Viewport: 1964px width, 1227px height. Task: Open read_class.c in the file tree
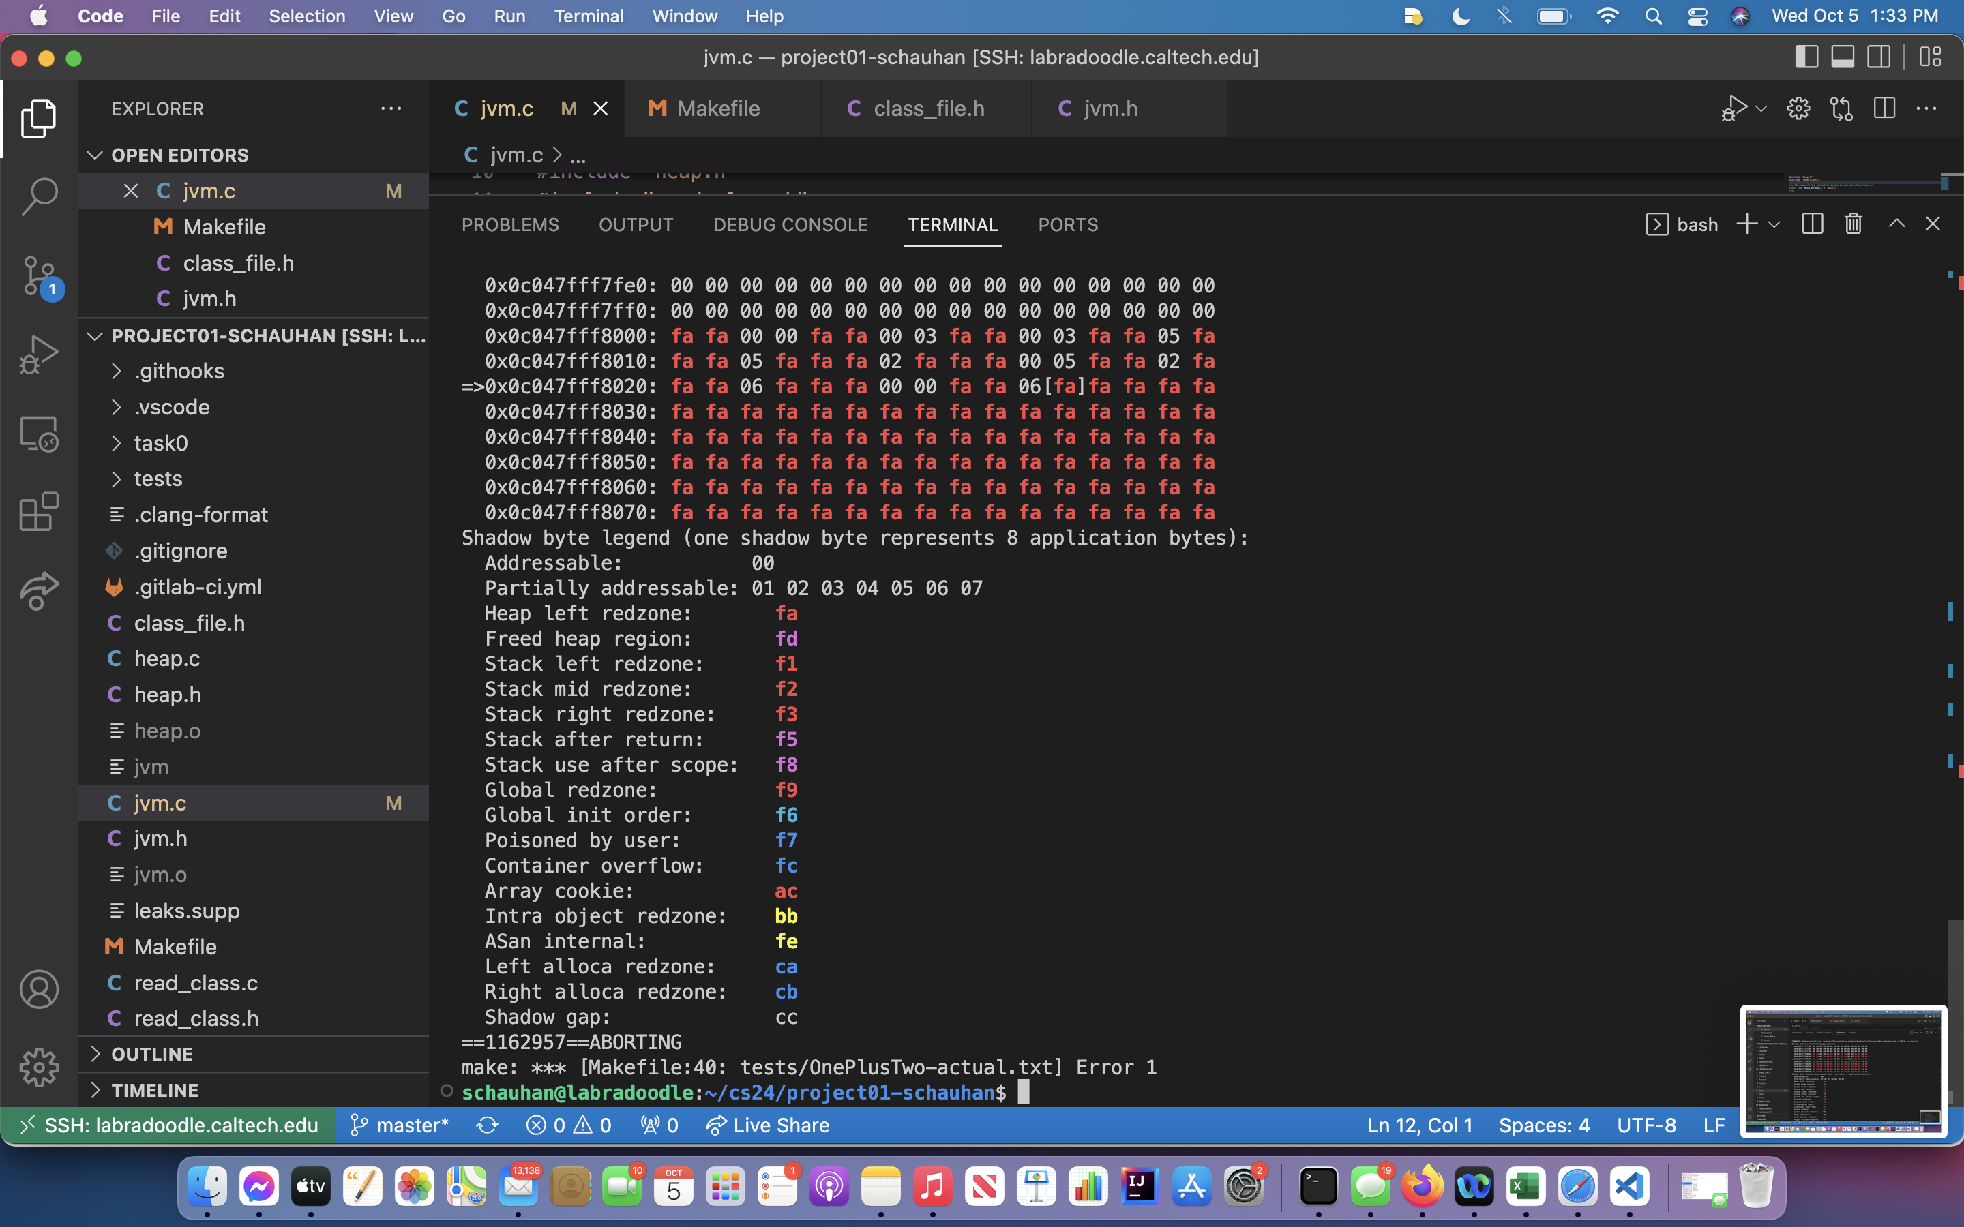196,983
